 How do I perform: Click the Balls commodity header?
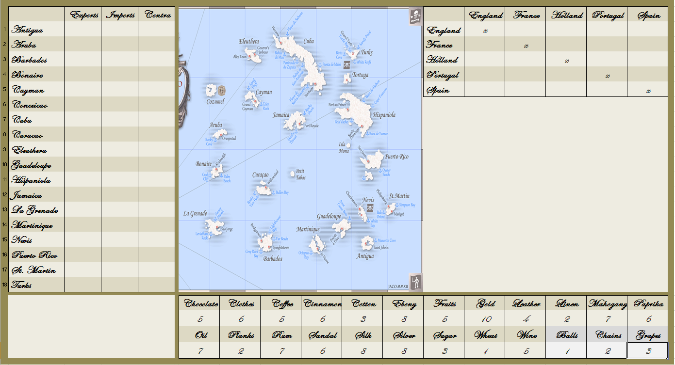(x=566, y=334)
